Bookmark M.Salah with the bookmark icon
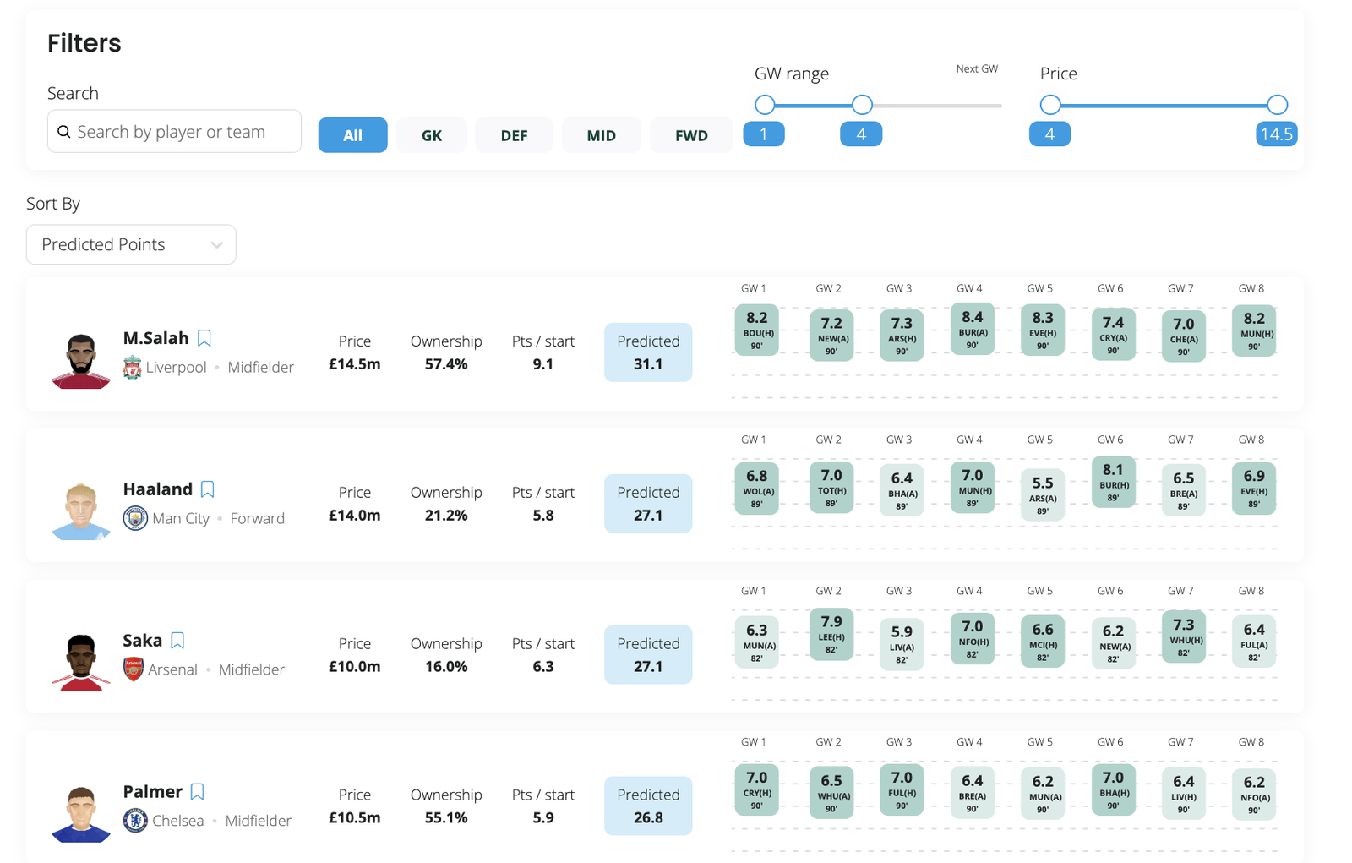1352x863 pixels. (x=204, y=338)
